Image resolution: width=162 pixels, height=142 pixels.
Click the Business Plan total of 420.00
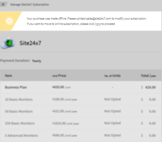click(x=150, y=87)
